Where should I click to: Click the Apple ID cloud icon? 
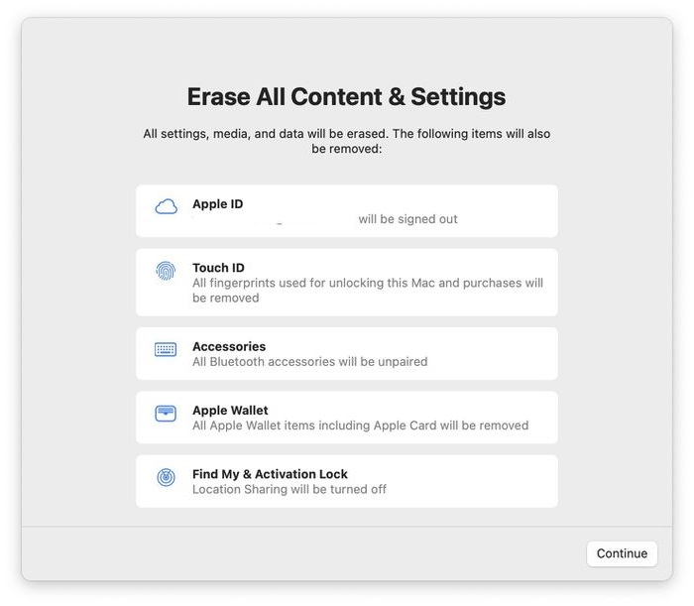(166, 207)
